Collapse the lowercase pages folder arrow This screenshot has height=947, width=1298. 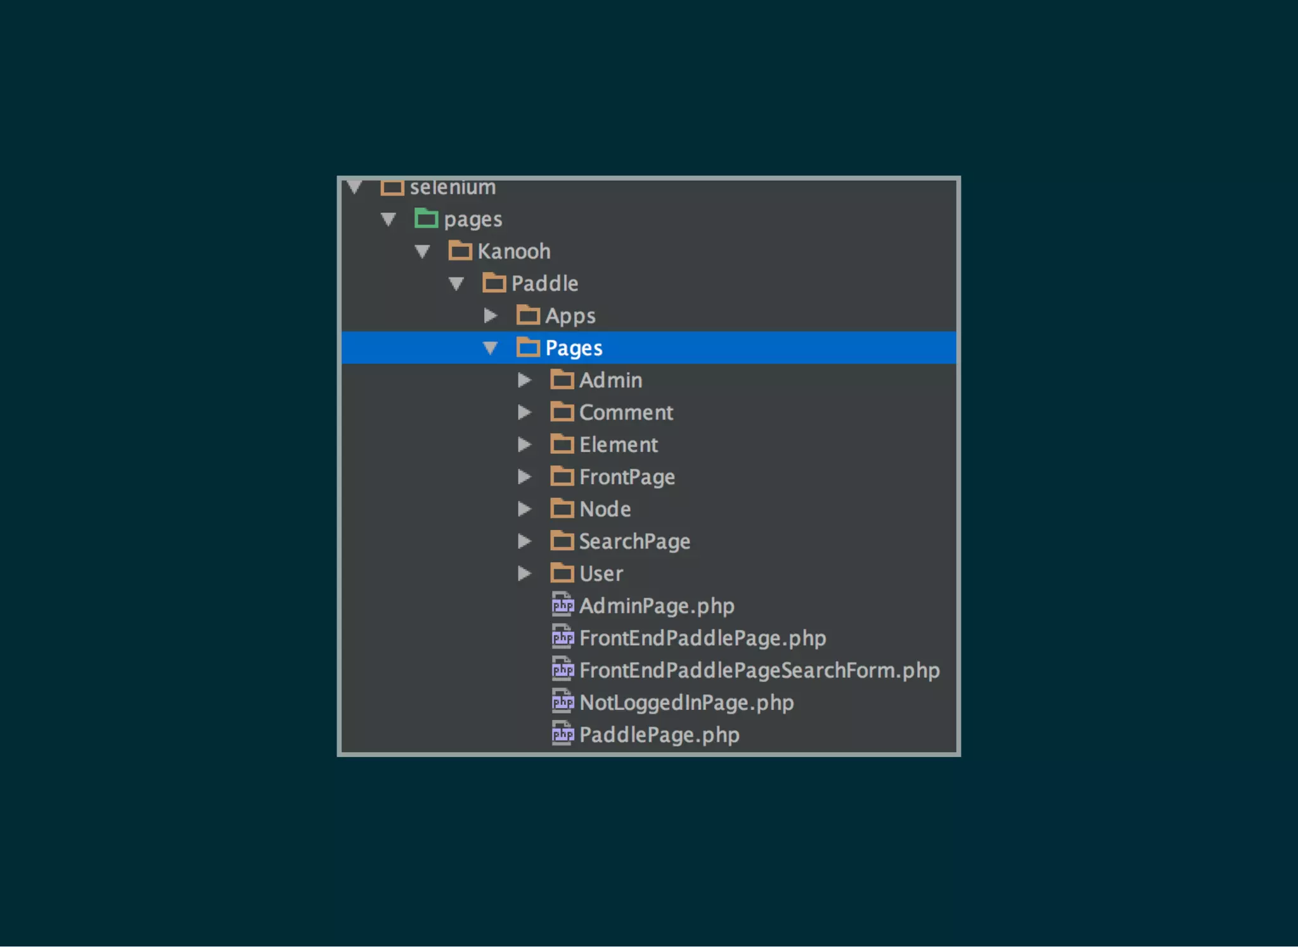tap(389, 219)
